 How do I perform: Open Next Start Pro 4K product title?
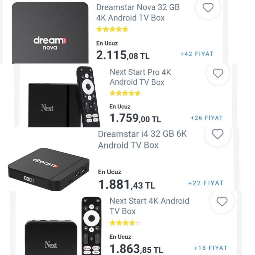click(x=140, y=77)
